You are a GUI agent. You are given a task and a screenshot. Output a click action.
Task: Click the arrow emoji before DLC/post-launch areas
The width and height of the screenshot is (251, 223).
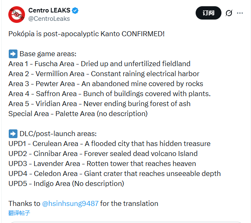point(12,134)
